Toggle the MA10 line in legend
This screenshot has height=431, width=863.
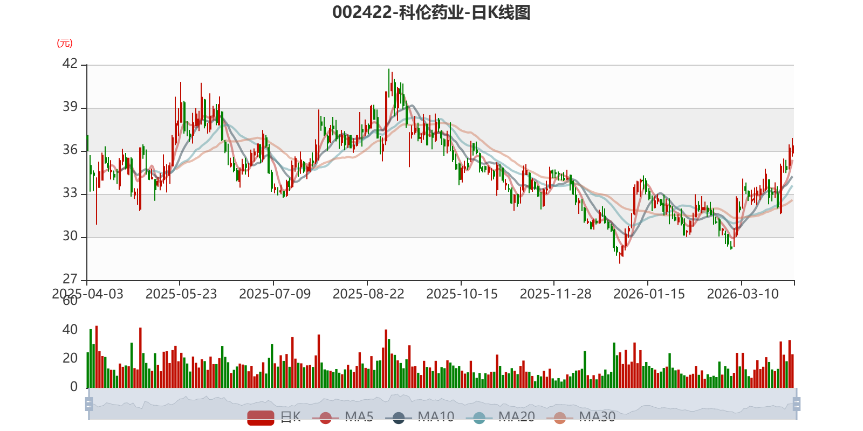tap(420, 418)
